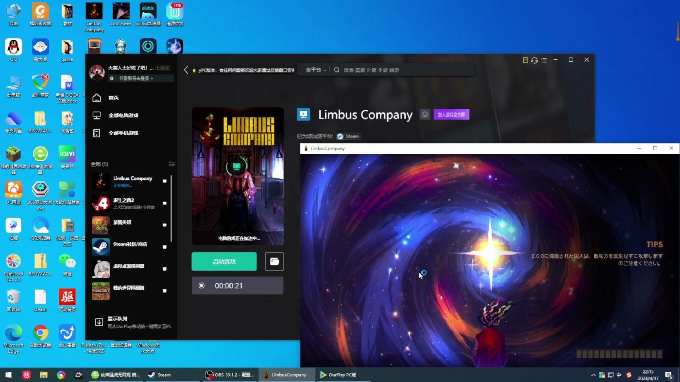Click the 已实名 badge next to the username

click(163, 68)
